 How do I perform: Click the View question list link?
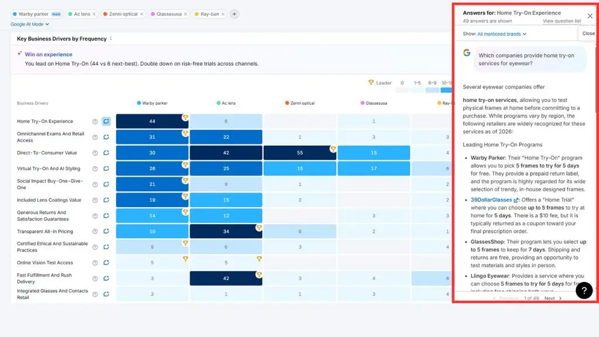(x=562, y=21)
